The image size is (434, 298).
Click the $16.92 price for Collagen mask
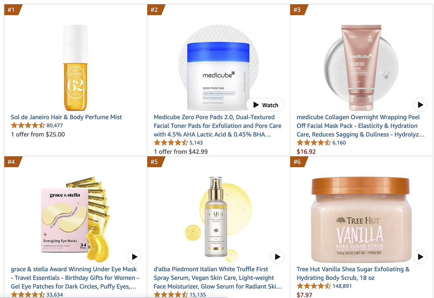point(306,151)
